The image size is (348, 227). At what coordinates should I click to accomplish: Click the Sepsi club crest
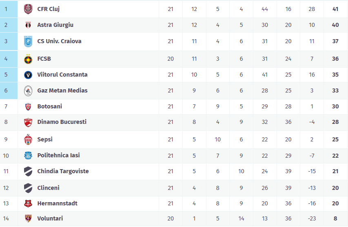(x=28, y=139)
